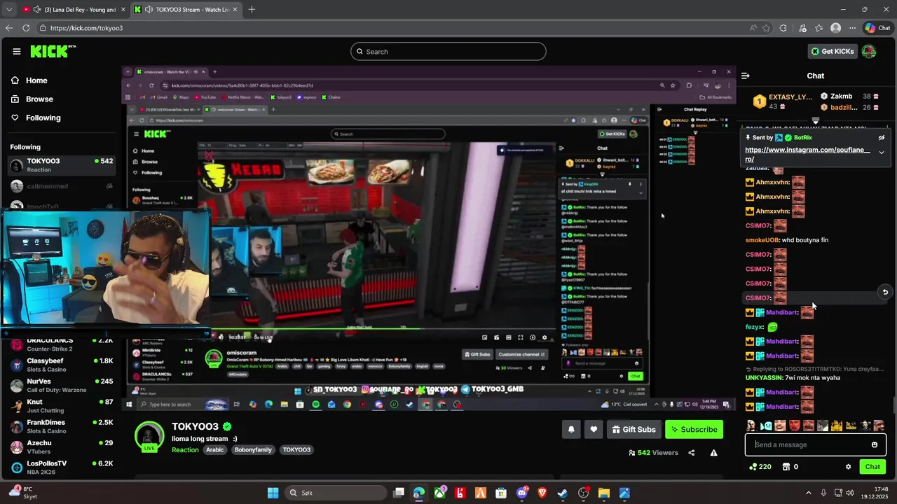
Task: Select TOKYOO3 Stream browser tab
Action: 186,10
